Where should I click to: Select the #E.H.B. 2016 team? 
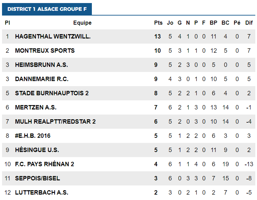33,136
